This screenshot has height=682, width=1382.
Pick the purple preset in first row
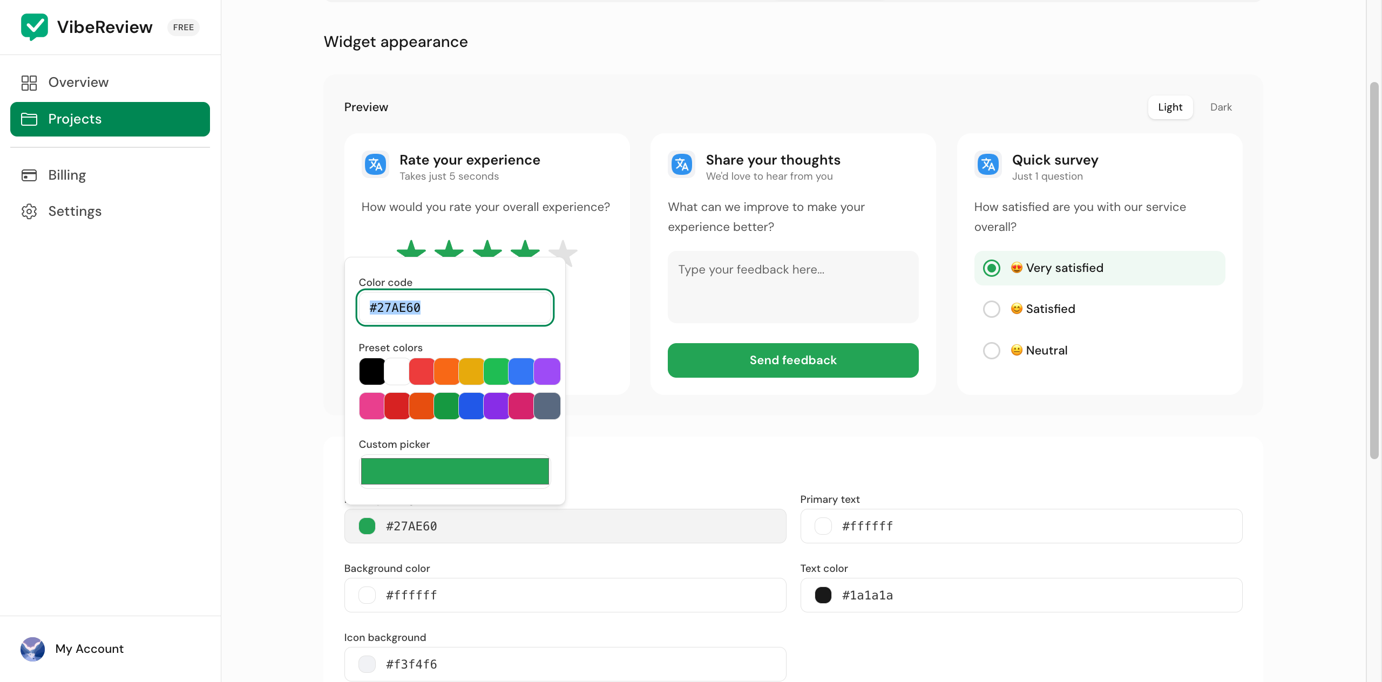[547, 371]
